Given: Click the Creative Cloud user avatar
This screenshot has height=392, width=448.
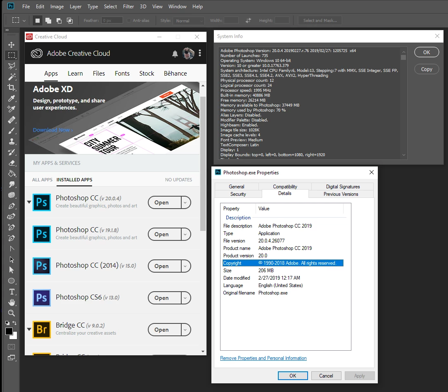Looking at the screenshot, I should tap(188, 53).
